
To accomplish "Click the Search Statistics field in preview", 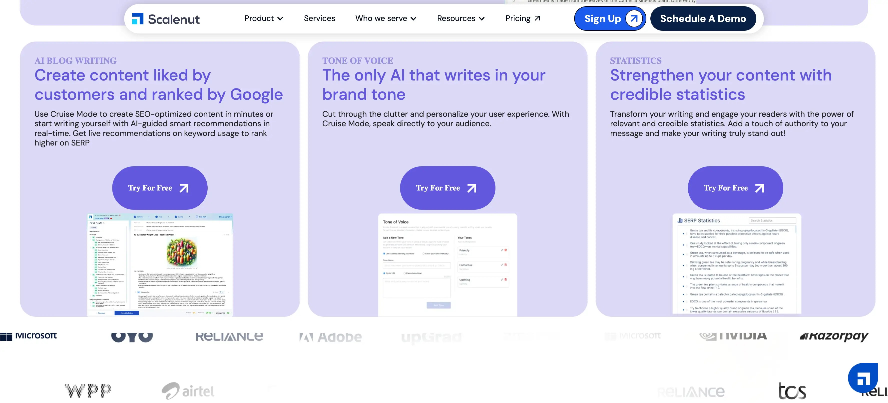I will (x=772, y=220).
